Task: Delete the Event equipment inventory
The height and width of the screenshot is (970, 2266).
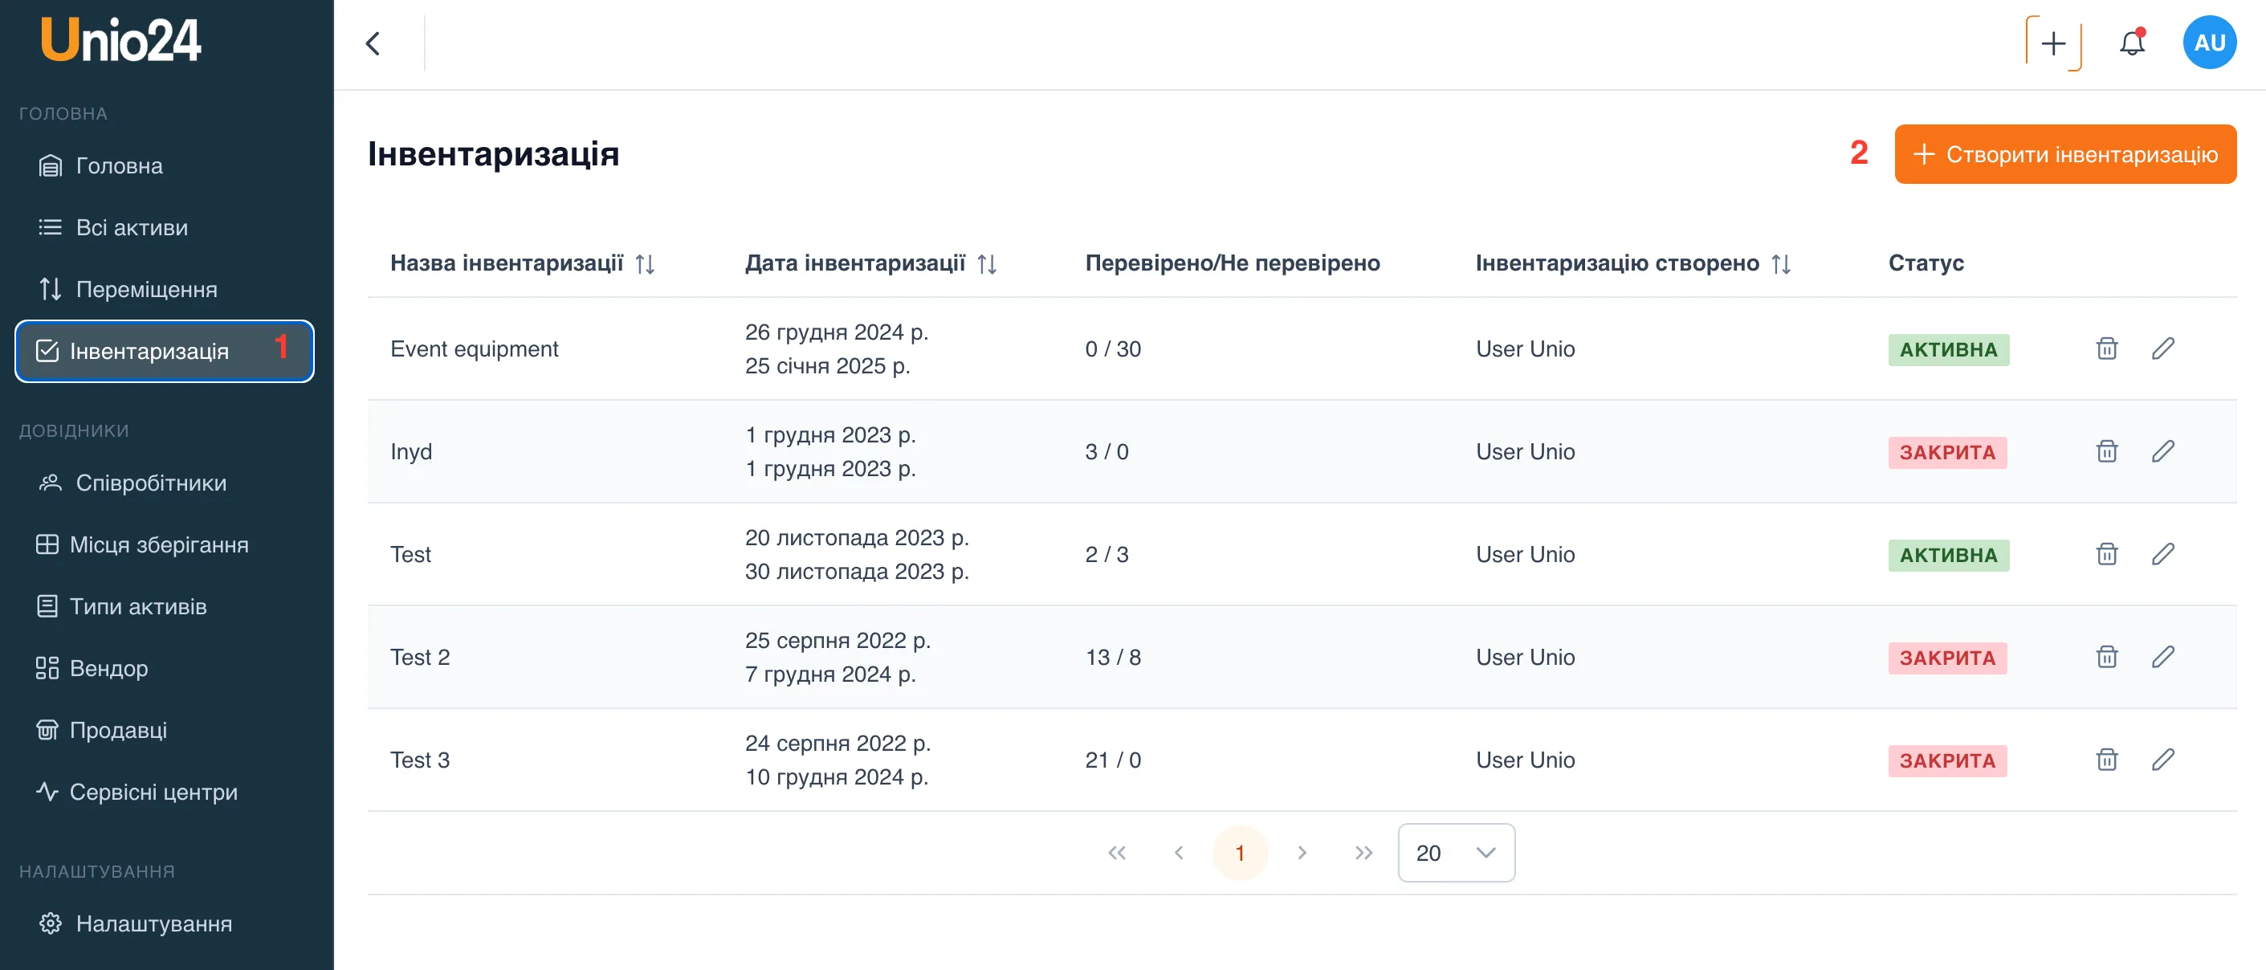Action: [2106, 349]
